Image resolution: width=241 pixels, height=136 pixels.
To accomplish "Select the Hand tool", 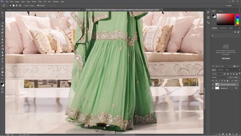I will tap(2, 72).
